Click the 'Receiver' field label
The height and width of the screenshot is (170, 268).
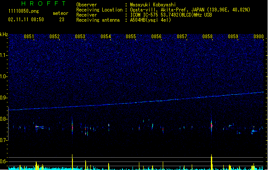86,15
